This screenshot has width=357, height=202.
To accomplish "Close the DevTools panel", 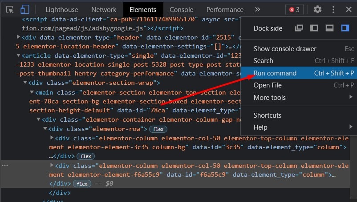I will [349, 9].
